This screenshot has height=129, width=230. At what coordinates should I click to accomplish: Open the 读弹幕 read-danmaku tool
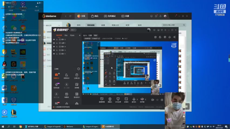point(76,85)
